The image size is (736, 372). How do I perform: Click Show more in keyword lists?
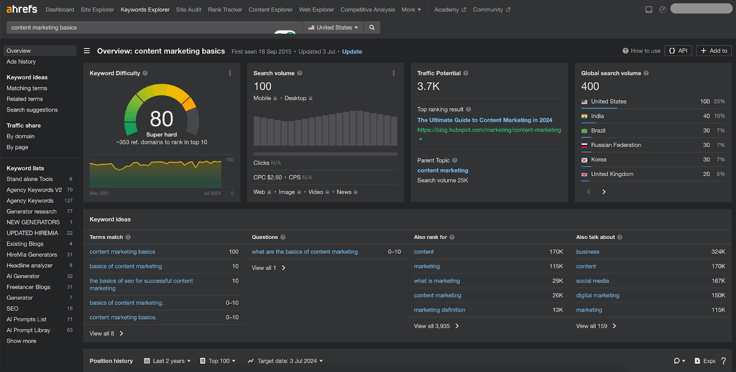coord(21,341)
